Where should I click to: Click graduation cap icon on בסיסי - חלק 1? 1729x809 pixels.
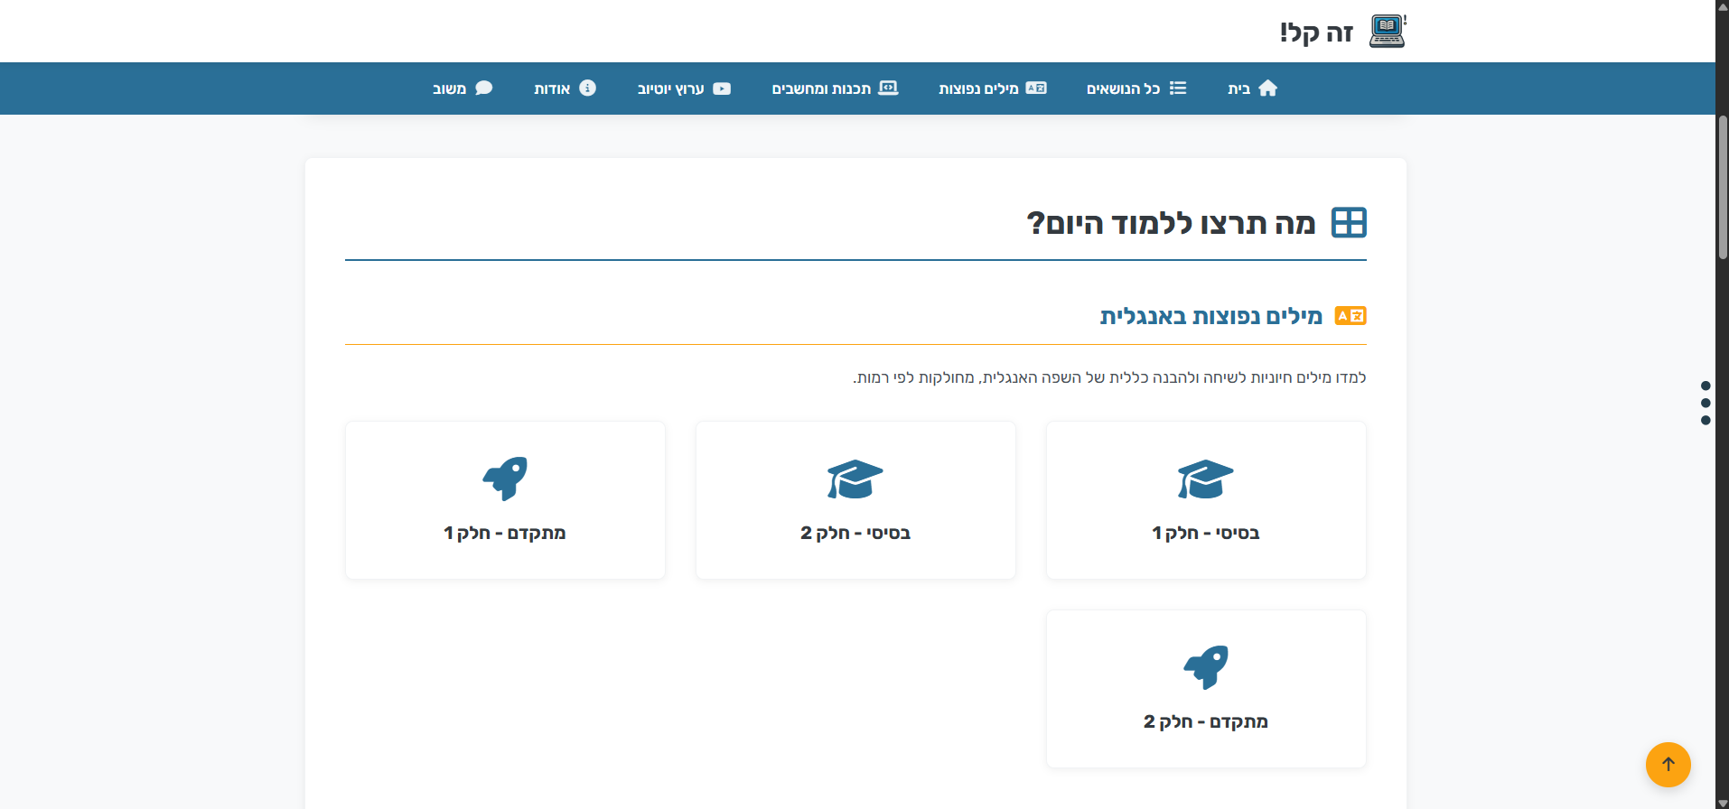(x=1206, y=479)
